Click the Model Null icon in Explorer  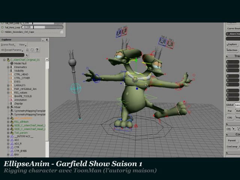[x=12, y=63]
